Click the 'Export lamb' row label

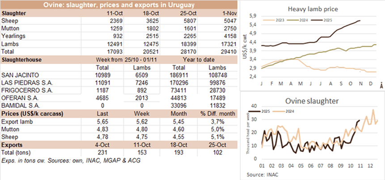pyautogui.click(x=16, y=121)
